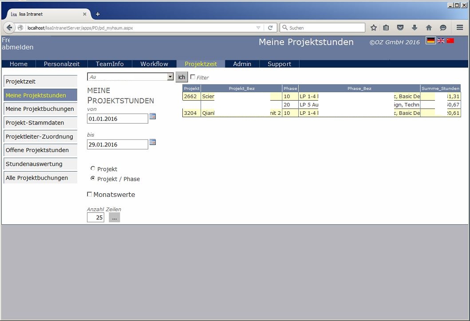
Task: Open the downloads arrow icon
Action: pos(415,28)
